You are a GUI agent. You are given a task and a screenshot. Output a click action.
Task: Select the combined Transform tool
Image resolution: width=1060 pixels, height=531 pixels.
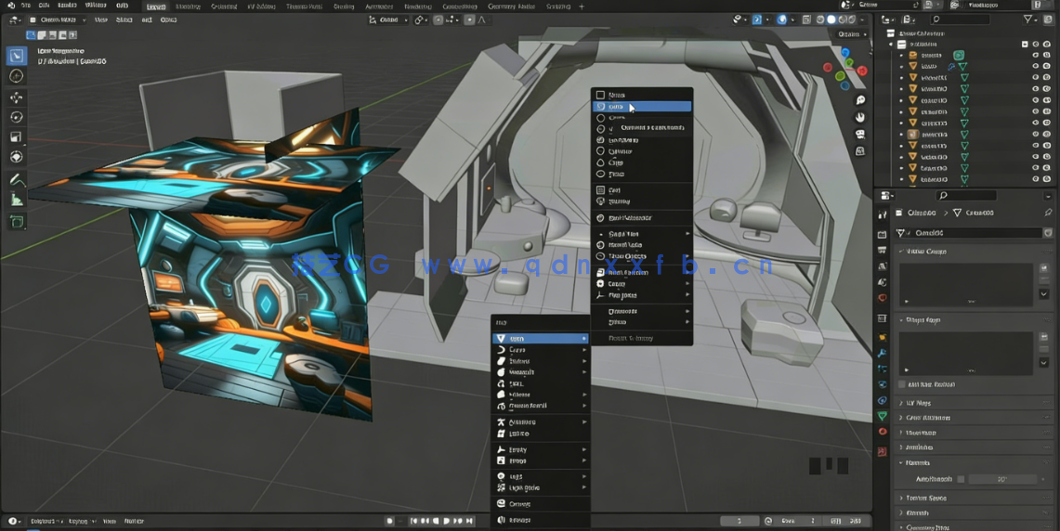point(16,157)
